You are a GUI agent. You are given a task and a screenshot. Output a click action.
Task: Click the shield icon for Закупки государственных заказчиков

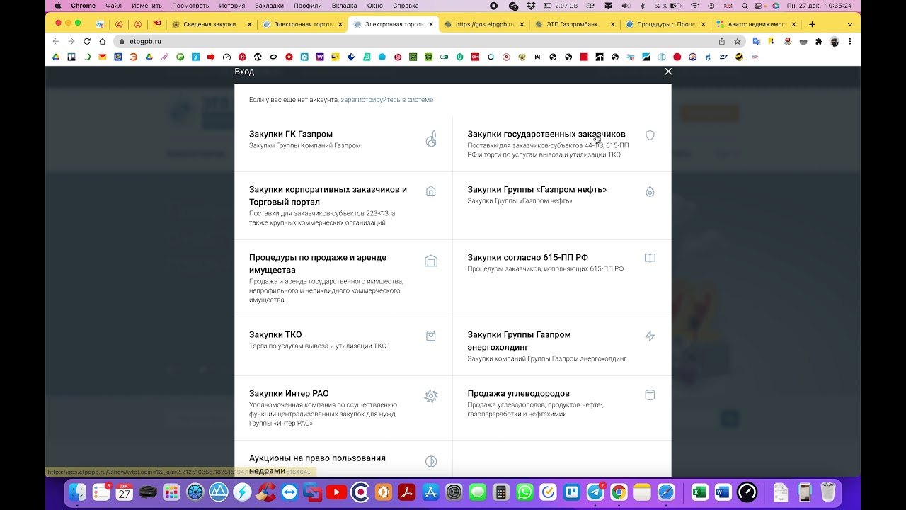click(x=650, y=135)
